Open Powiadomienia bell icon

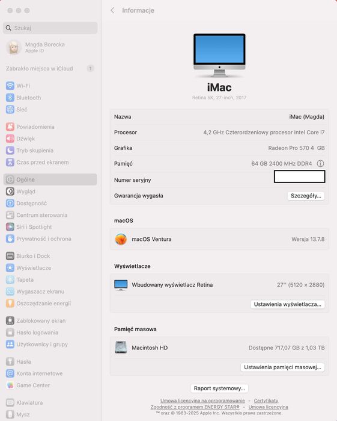pos(10,126)
